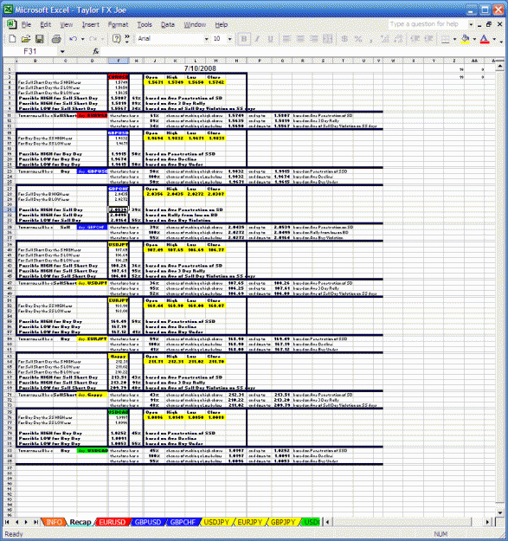508x541 pixels.
Task: Open the View menu
Action: tap(67, 24)
